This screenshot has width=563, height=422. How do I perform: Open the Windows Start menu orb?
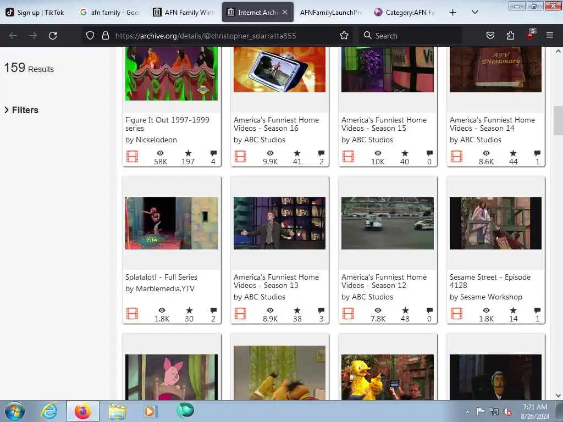coord(15,411)
